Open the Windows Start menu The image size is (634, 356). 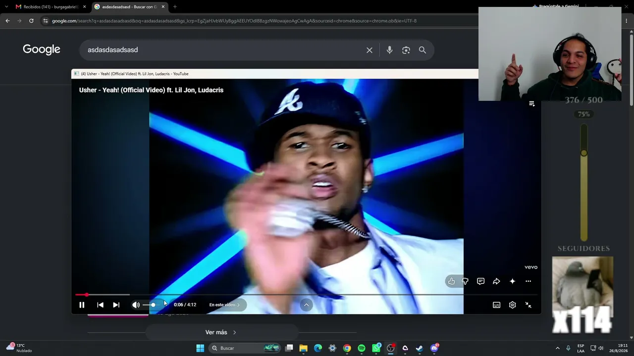click(200, 348)
